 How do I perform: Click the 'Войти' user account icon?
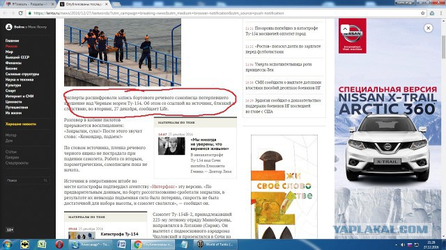click(x=9, y=27)
